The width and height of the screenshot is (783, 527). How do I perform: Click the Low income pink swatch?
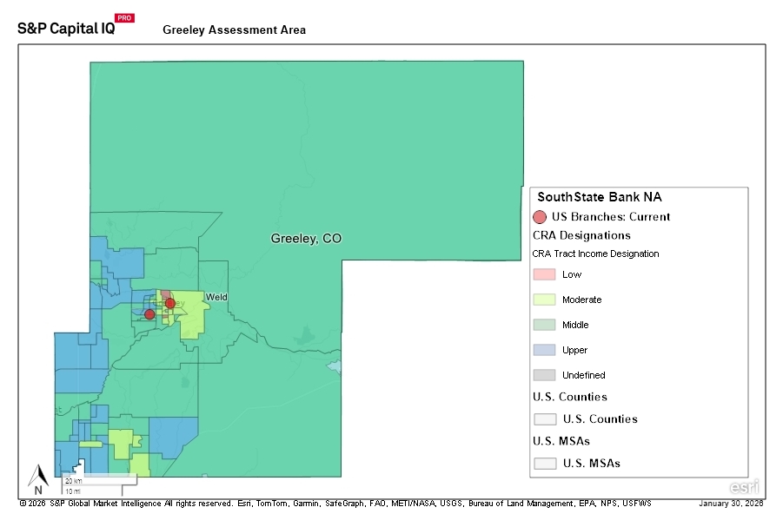(x=544, y=274)
